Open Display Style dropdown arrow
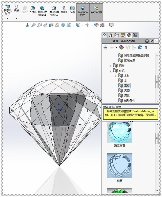The image size is (162, 197). pos(73,25)
